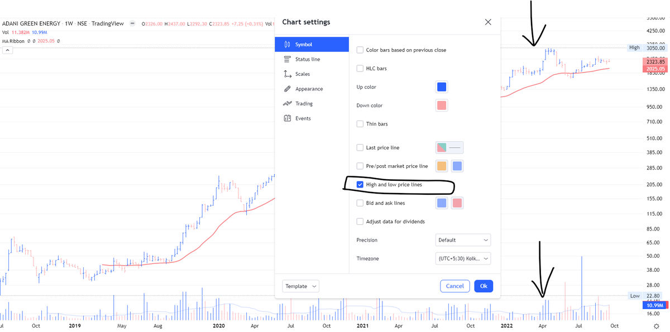Enable Pre/post market price line

click(x=360, y=166)
